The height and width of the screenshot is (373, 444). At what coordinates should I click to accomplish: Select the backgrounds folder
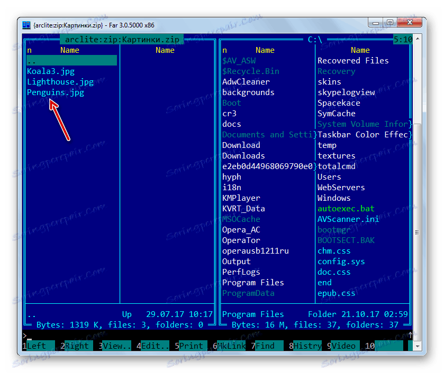248,92
